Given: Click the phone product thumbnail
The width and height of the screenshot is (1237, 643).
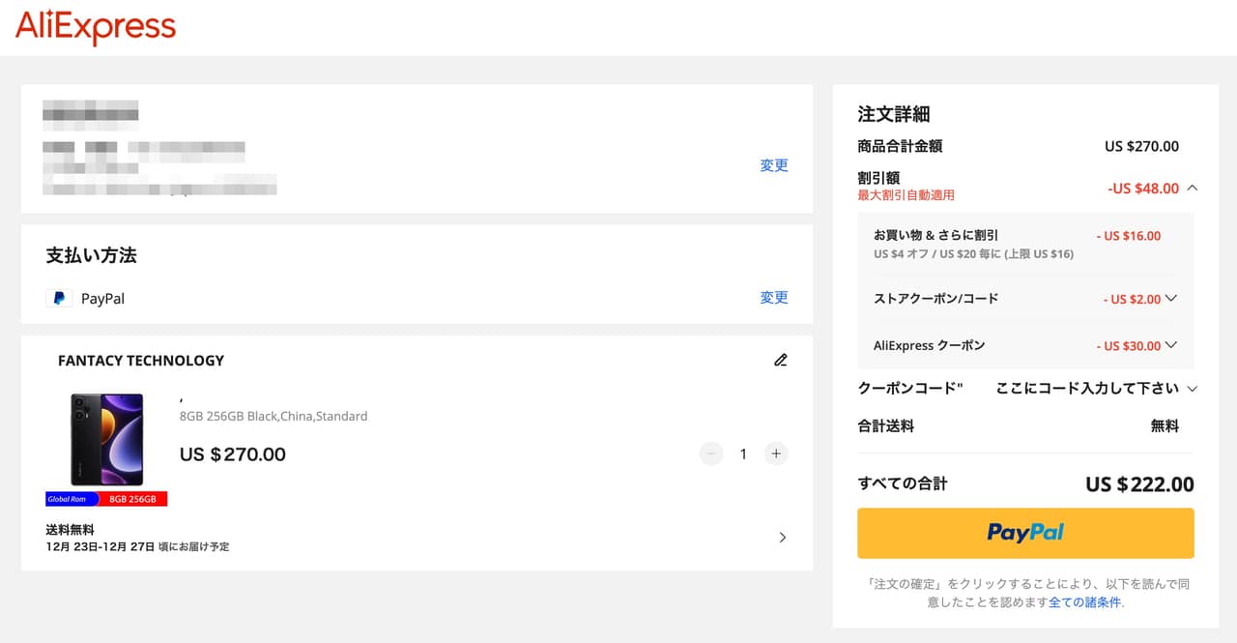Looking at the screenshot, I should pyautogui.click(x=106, y=440).
